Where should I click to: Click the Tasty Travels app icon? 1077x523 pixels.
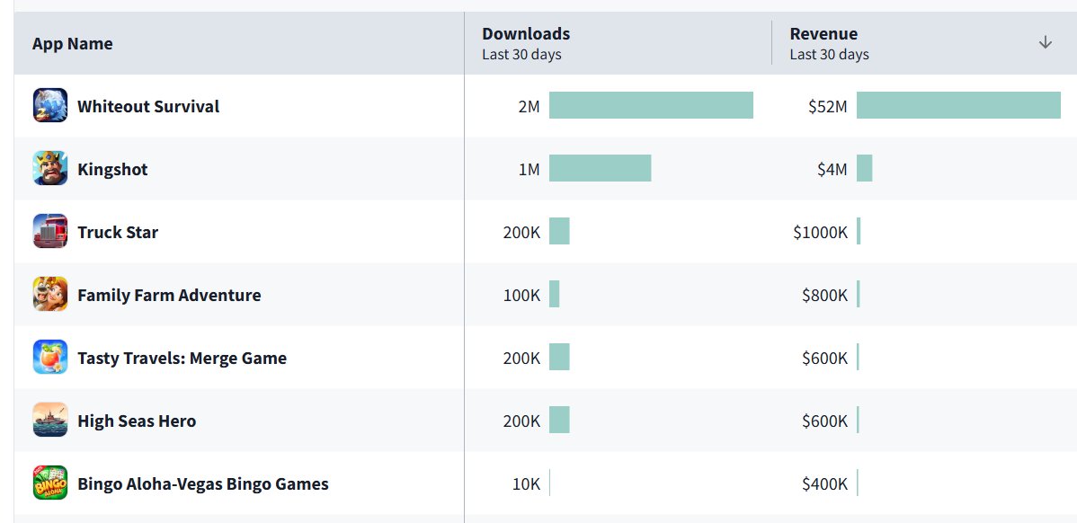click(x=50, y=358)
